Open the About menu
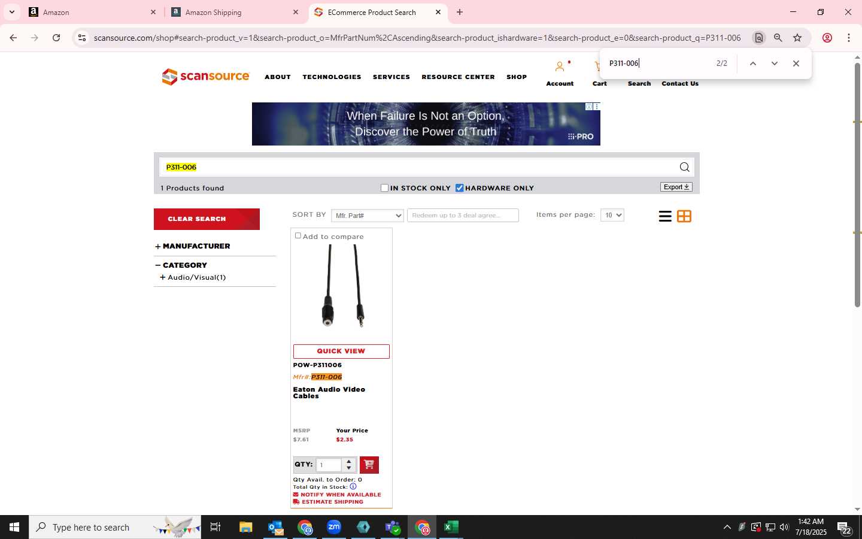Image resolution: width=862 pixels, height=539 pixels. click(x=278, y=77)
